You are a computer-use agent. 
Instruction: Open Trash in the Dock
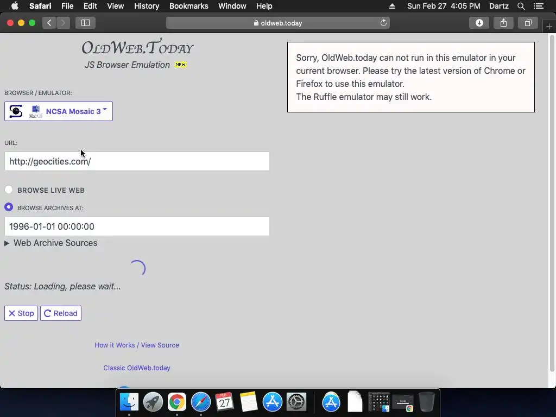[427, 402]
